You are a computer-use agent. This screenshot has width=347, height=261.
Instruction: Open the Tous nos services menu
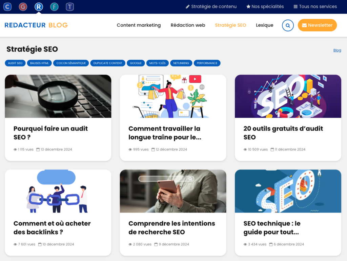(315, 6)
